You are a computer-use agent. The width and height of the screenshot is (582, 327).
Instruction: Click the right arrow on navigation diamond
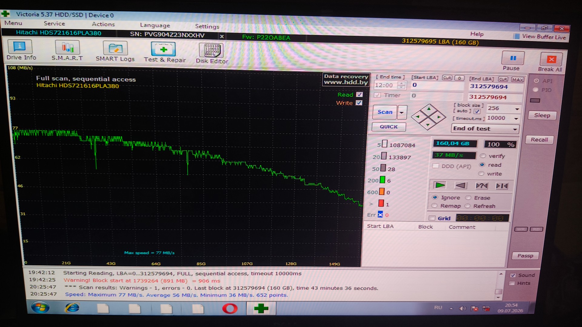tap(439, 117)
